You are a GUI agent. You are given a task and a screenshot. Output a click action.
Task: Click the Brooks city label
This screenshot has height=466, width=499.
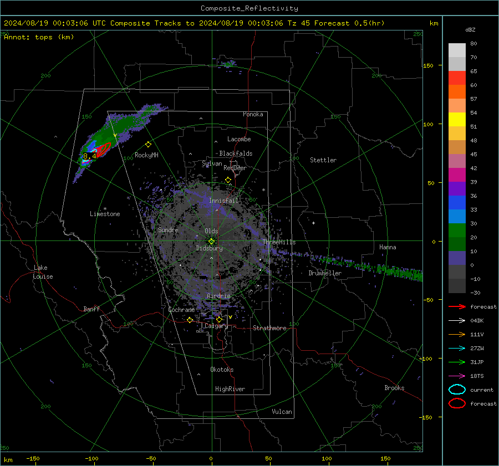[x=394, y=388]
